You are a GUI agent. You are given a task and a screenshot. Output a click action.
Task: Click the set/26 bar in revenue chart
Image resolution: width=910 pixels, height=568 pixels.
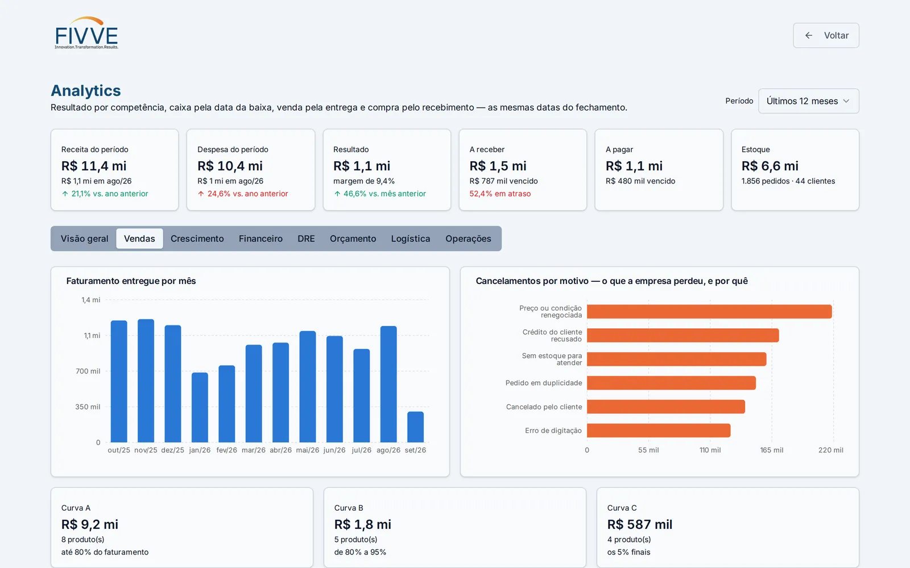pyautogui.click(x=415, y=427)
